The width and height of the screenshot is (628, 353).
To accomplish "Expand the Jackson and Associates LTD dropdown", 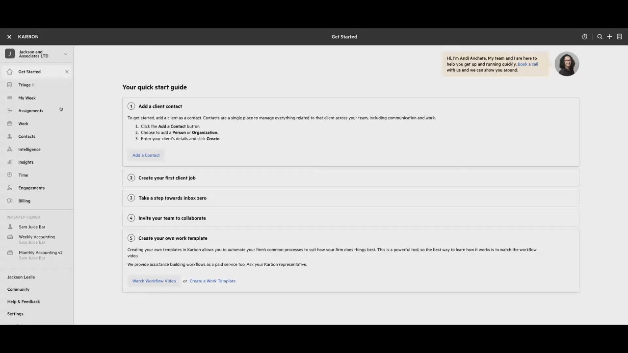I will pos(65,54).
